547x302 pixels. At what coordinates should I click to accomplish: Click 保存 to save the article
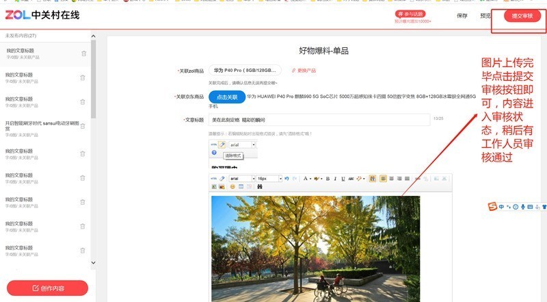462,16
